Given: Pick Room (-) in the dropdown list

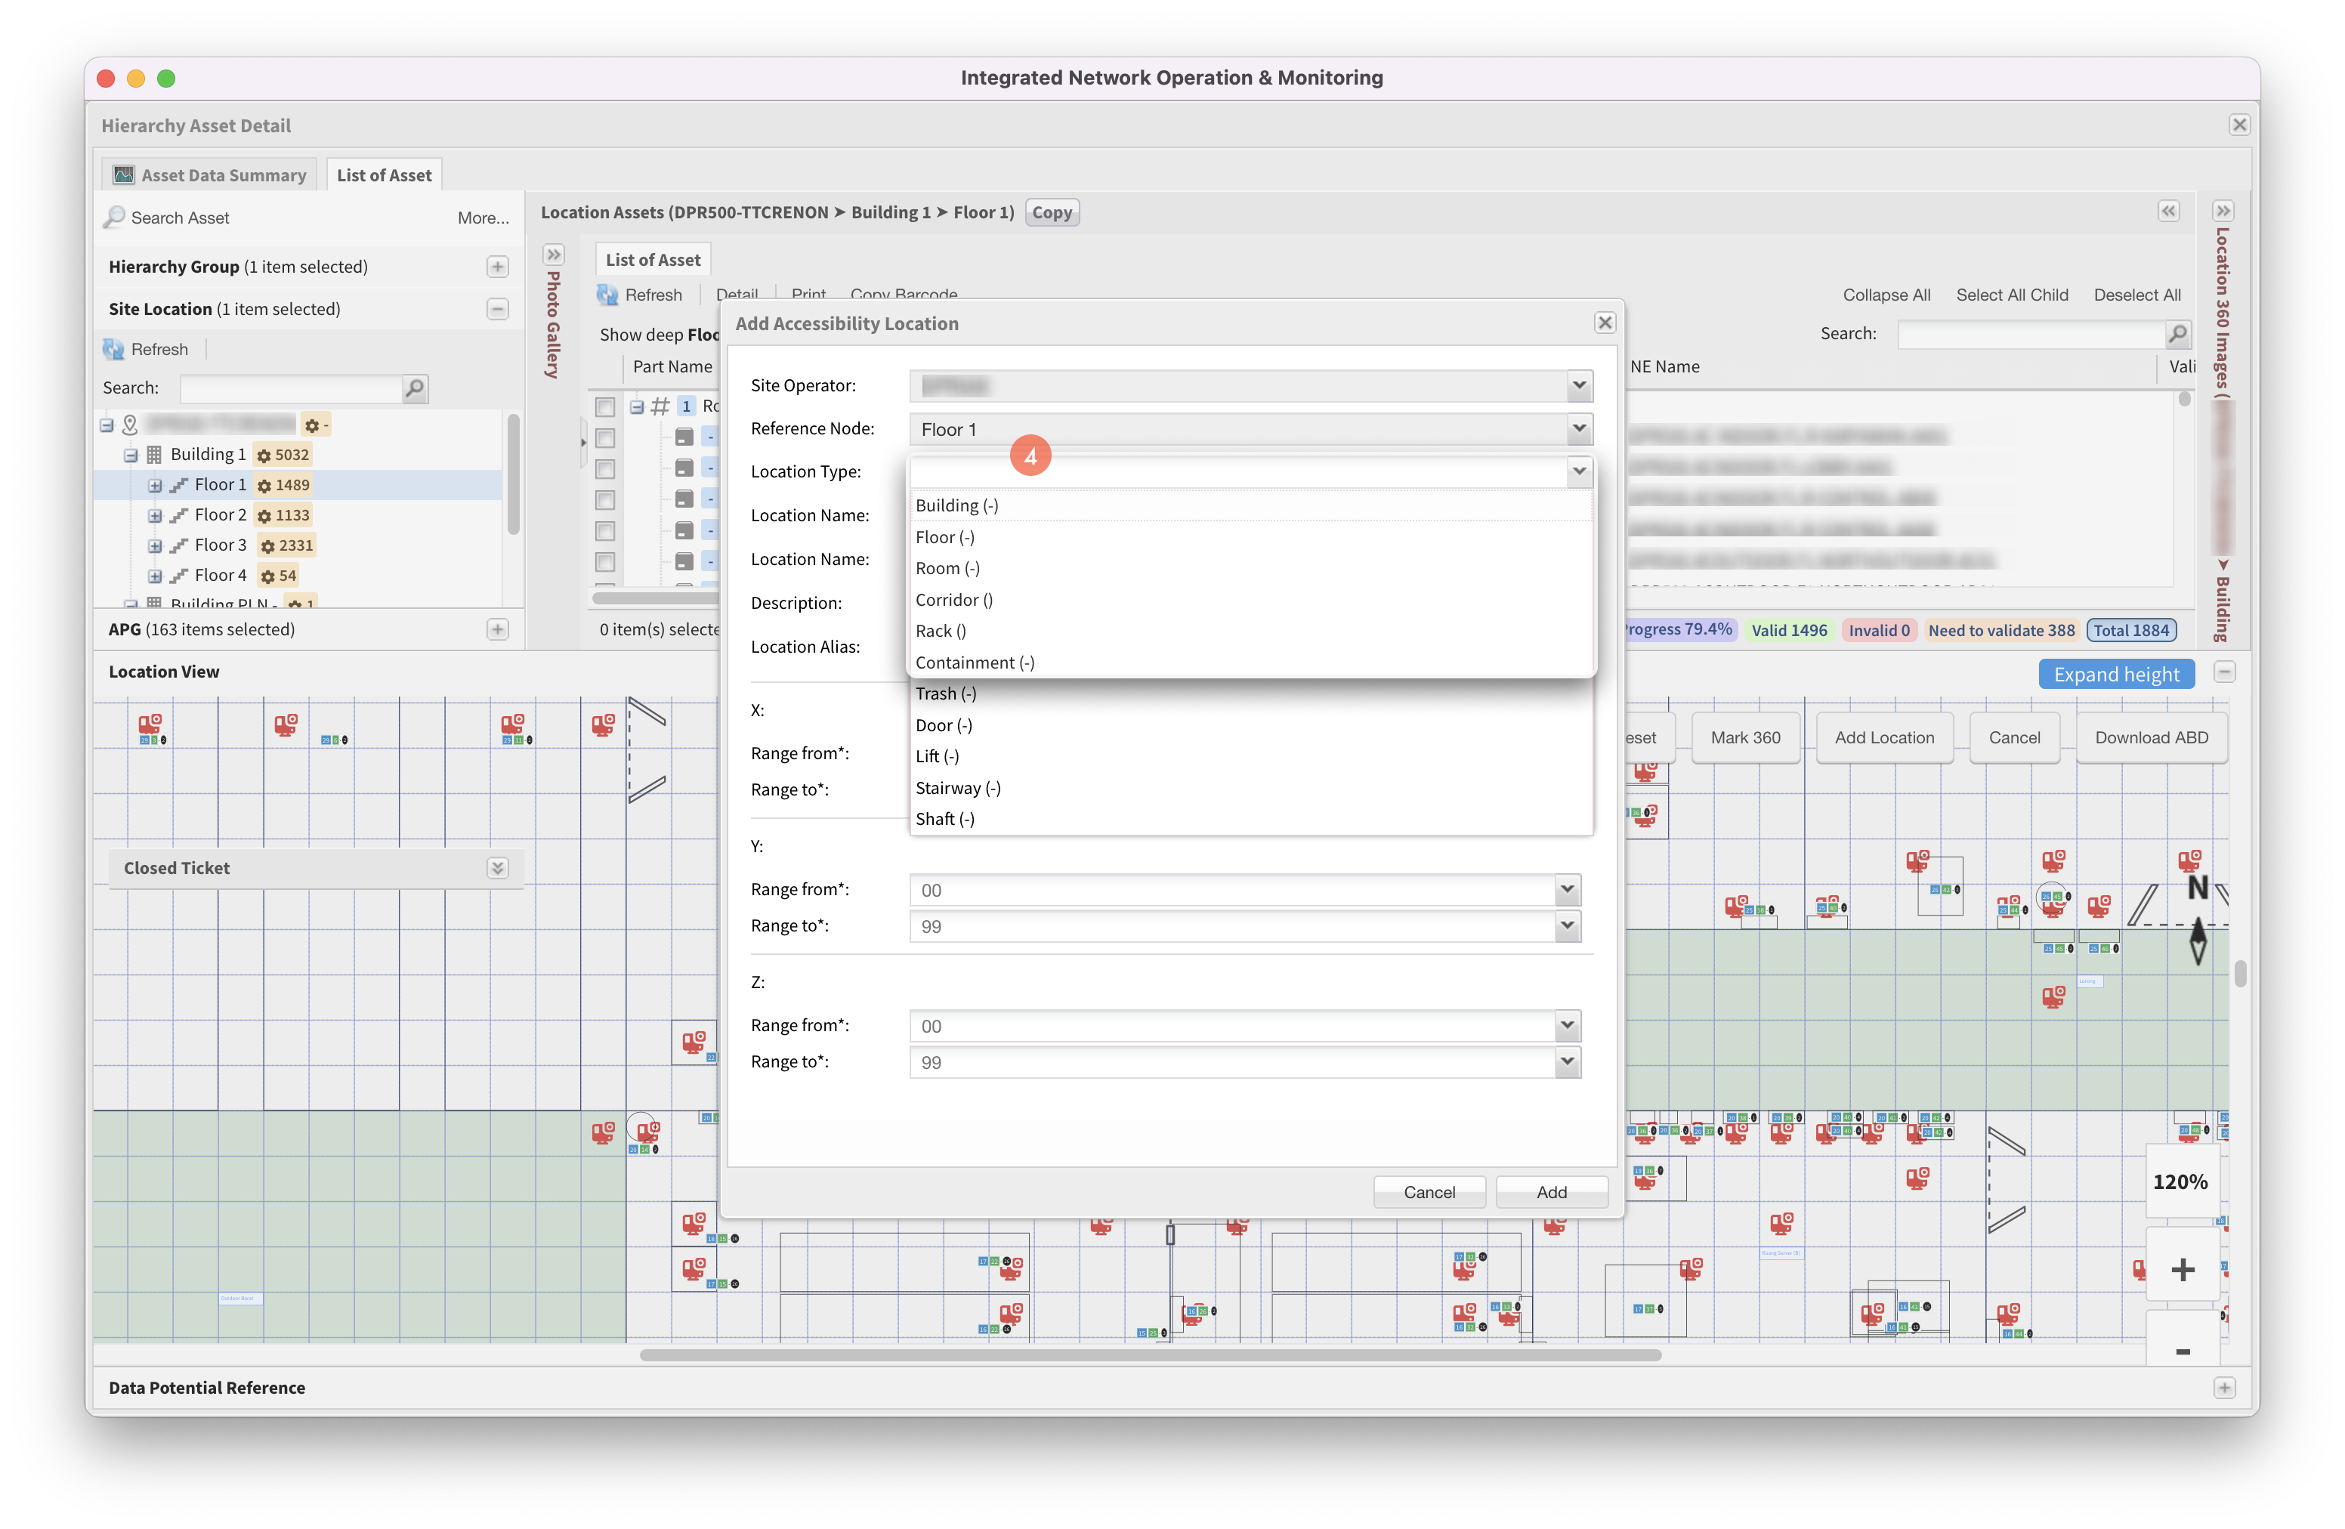Looking at the screenshot, I should pos(1250,568).
